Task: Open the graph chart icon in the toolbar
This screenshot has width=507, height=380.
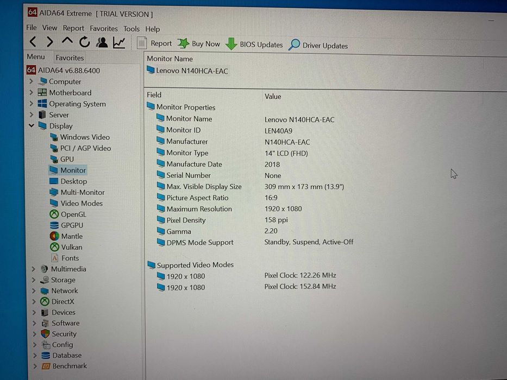Action: coord(119,43)
